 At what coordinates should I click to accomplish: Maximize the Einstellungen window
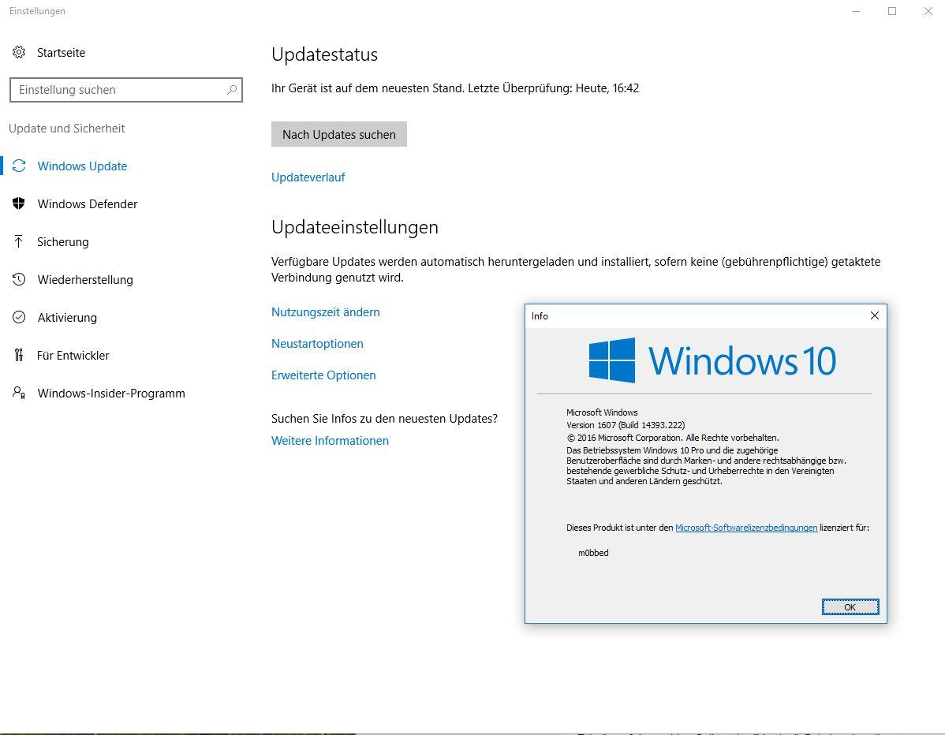(x=892, y=11)
